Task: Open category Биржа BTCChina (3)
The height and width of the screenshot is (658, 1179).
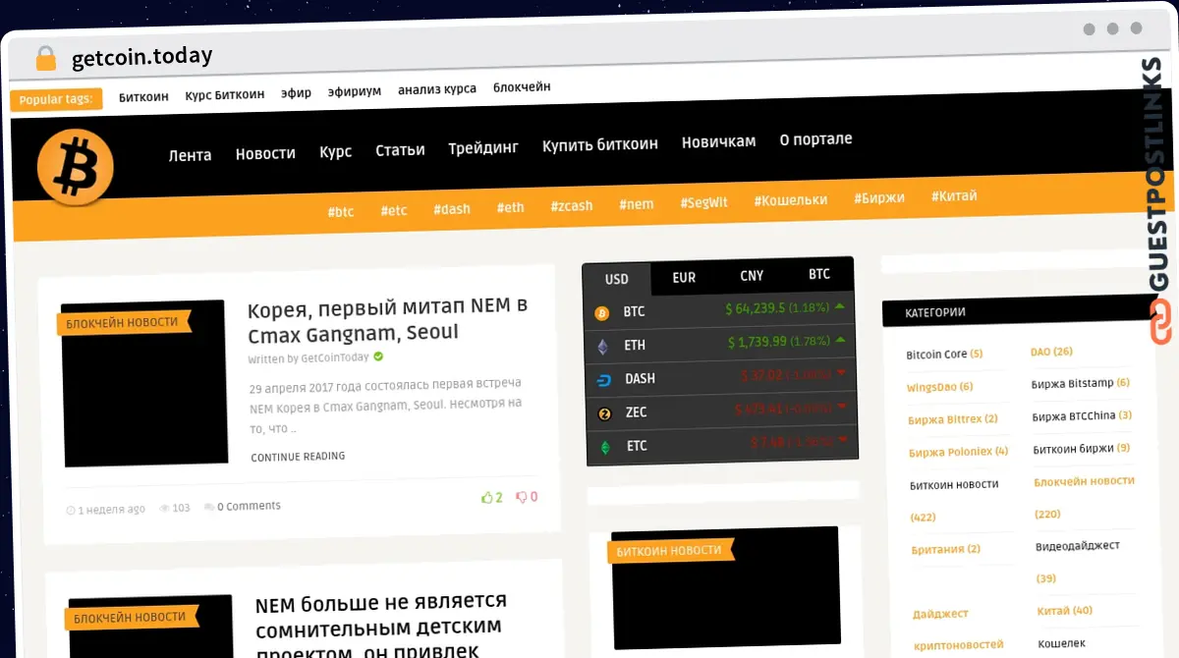Action: (1082, 415)
